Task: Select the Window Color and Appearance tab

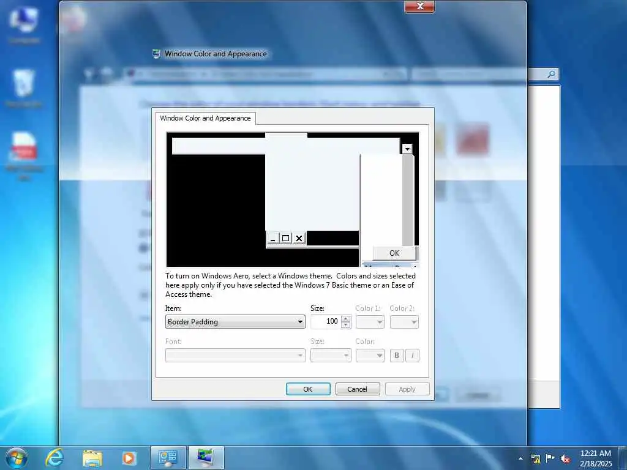Action: [x=206, y=118]
